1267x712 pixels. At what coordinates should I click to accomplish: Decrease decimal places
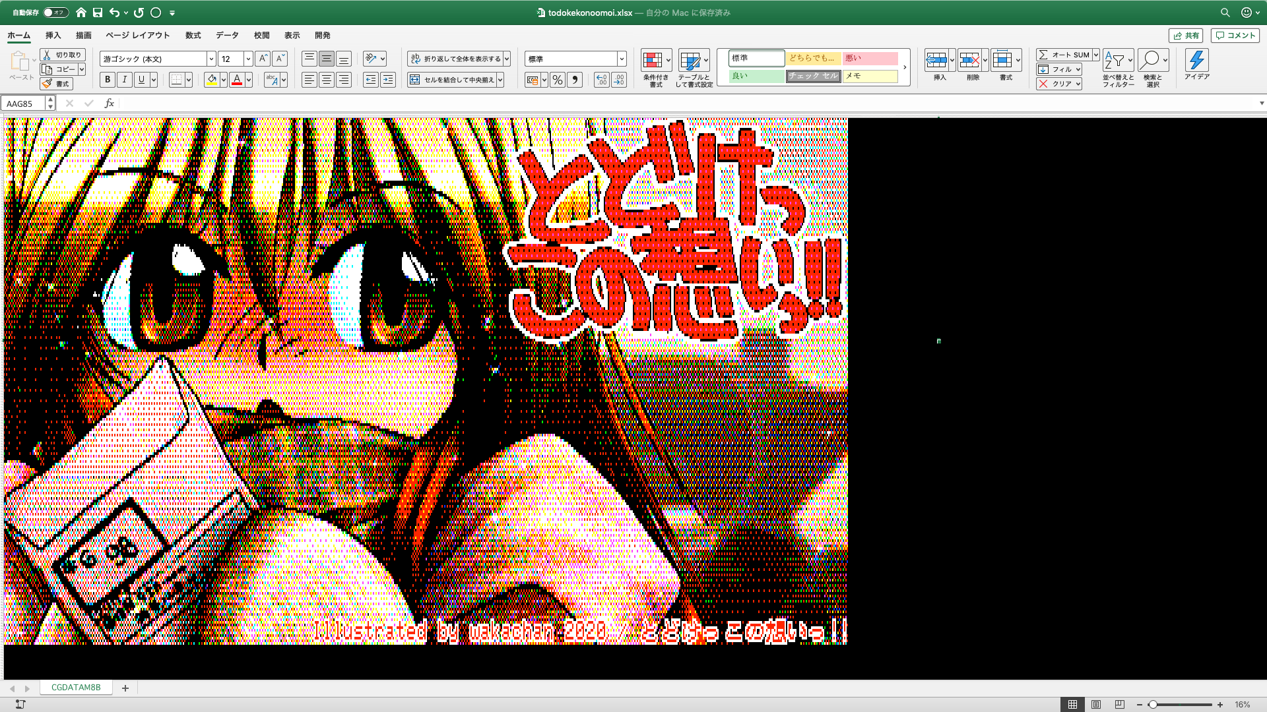619,80
